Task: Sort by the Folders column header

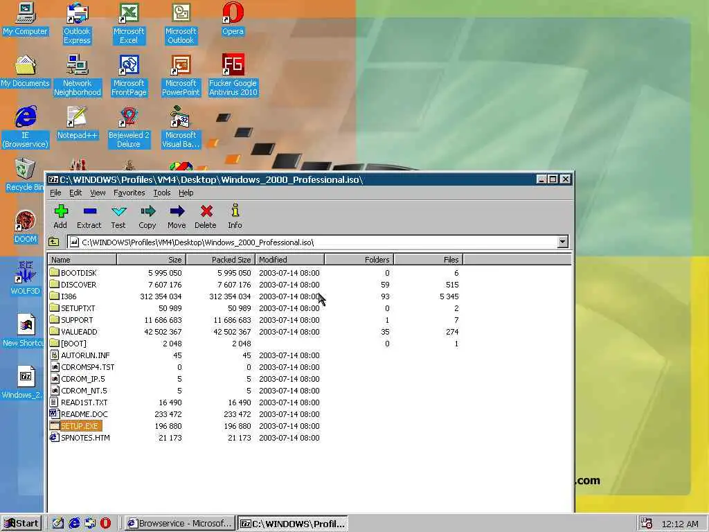Action: (x=359, y=260)
